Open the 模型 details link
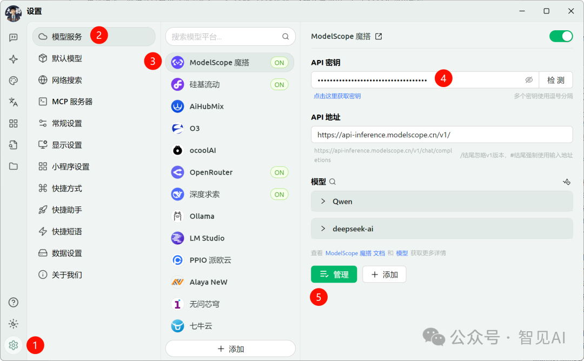584x361 pixels. pos(402,253)
